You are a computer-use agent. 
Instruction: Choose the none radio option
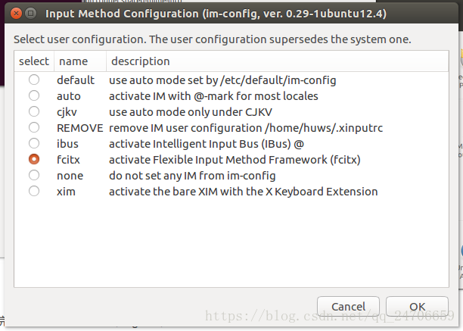pos(34,175)
